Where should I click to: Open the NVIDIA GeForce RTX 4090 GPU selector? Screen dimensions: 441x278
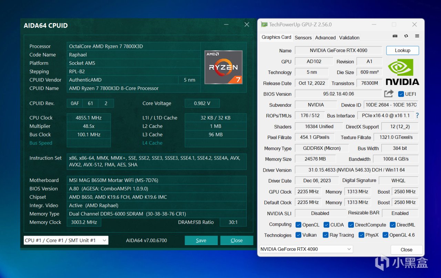coord(306,249)
